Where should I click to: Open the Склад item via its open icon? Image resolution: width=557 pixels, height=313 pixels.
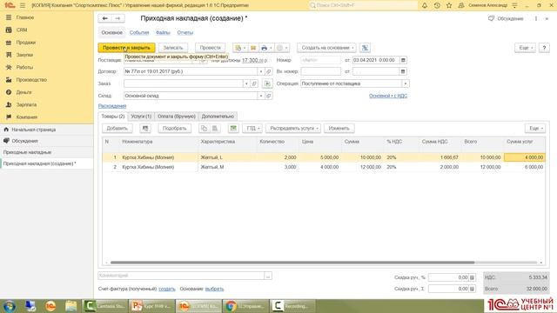[x=269, y=96]
